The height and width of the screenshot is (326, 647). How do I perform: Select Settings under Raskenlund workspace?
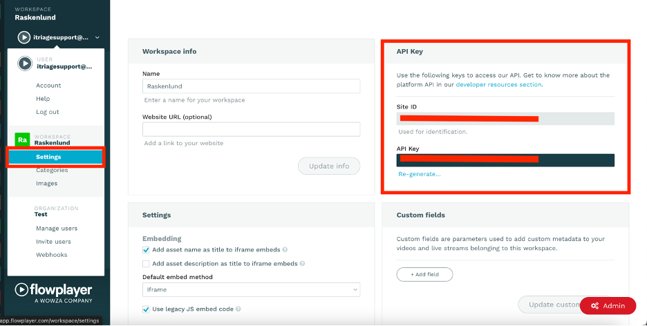(x=56, y=157)
